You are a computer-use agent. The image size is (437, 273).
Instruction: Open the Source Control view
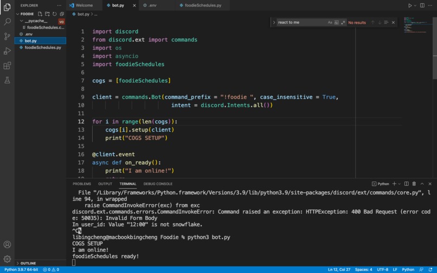pyautogui.click(x=7, y=36)
